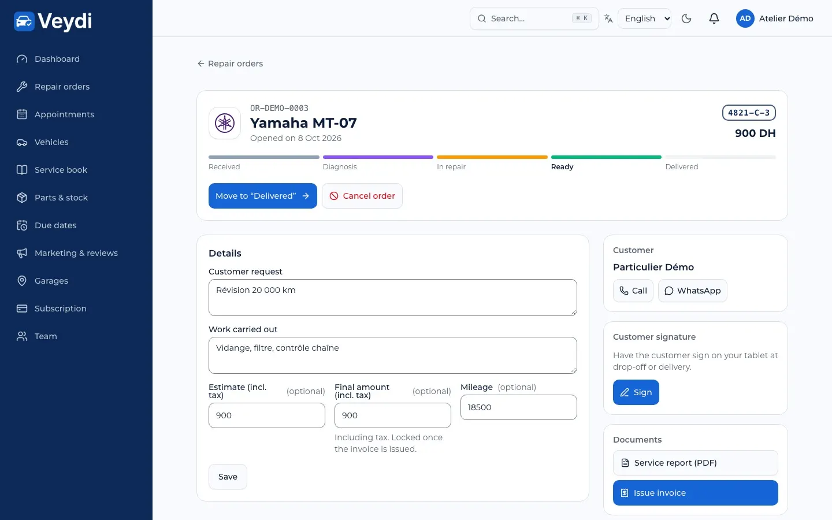Click into the Final amount field
The image size is (832, 520).
(393, 415)
